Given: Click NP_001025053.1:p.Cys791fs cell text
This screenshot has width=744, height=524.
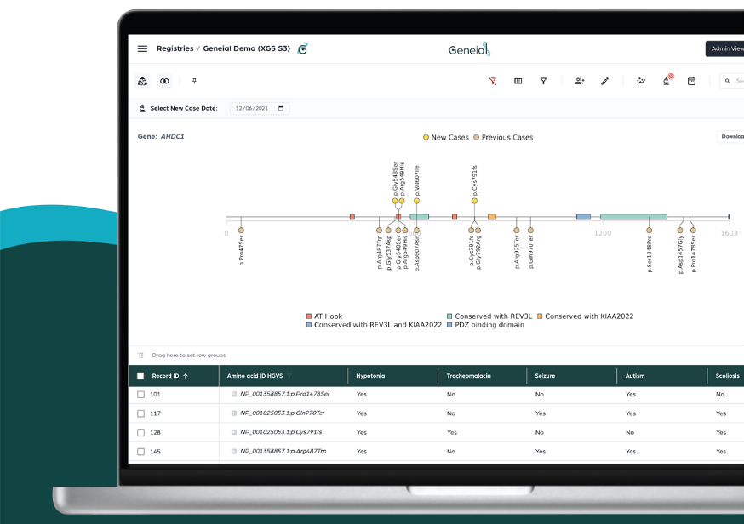Looking at the screenshot, I should (x=281, y=432).
